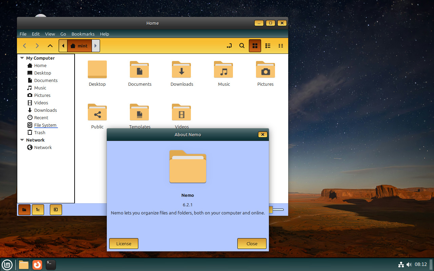Viewport: 434px width, 271px height.
Task: Open the View menu
Action: (50, 34)
